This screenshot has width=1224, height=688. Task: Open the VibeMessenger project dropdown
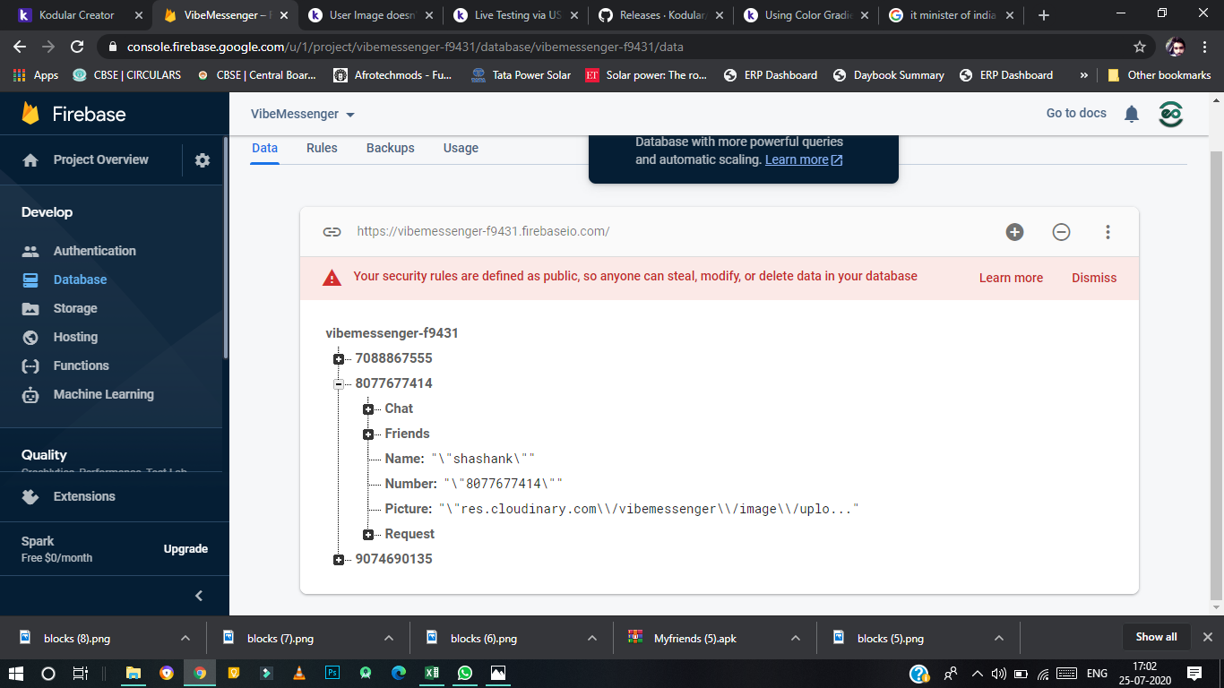pyautogui.click(x=303, y=115)
